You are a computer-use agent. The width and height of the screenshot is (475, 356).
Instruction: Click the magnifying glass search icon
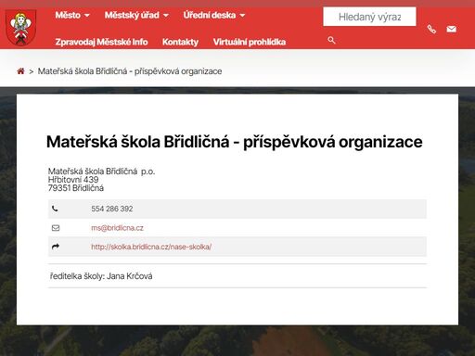click(x=331, y=40)
